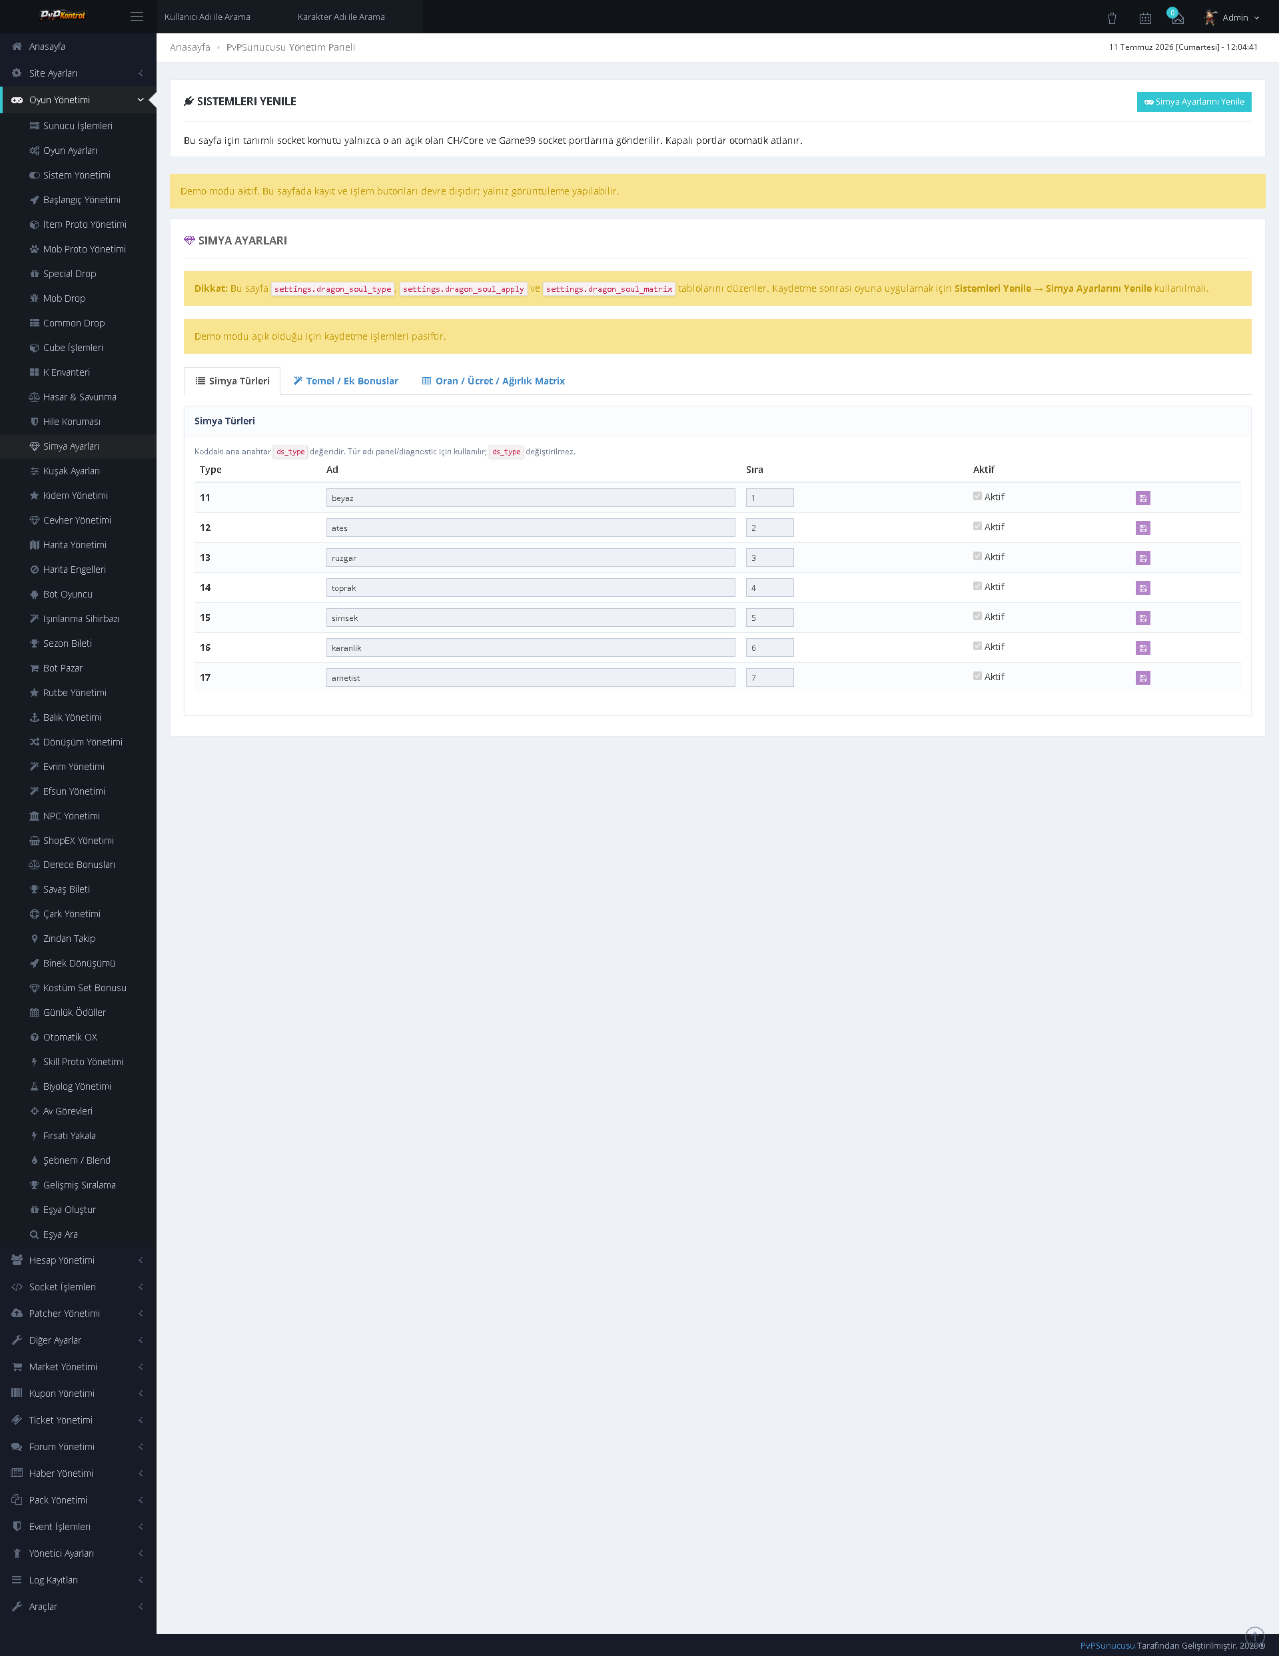Click the Hile Koruması shield icon
Viewport: 1279px width, 1656px height.
coord(34,422)
